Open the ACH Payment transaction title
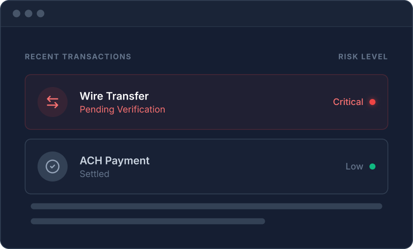Viewport: 413px width, 249px height. click(115, 160)
